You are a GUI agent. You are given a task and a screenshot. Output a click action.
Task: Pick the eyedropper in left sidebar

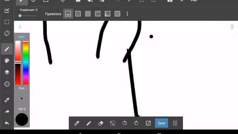[7, 100]
